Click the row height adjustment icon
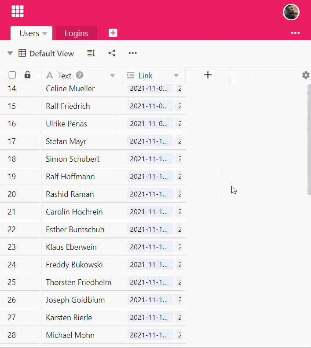This screenshot has width=311, height=348. click(x=91, y=53)
